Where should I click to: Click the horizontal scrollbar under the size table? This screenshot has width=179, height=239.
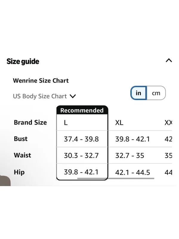[x=116, y=178]
